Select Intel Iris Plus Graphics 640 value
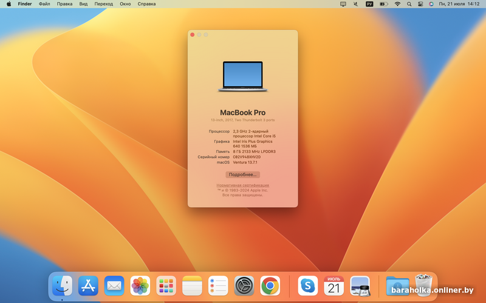The height and width of the screenshot is (303, 486). 253,144
